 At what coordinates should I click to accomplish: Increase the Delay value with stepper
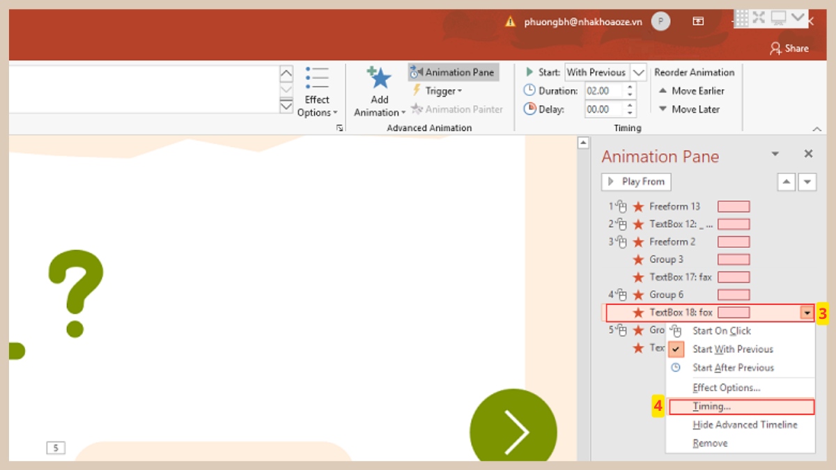click(630, 105)
